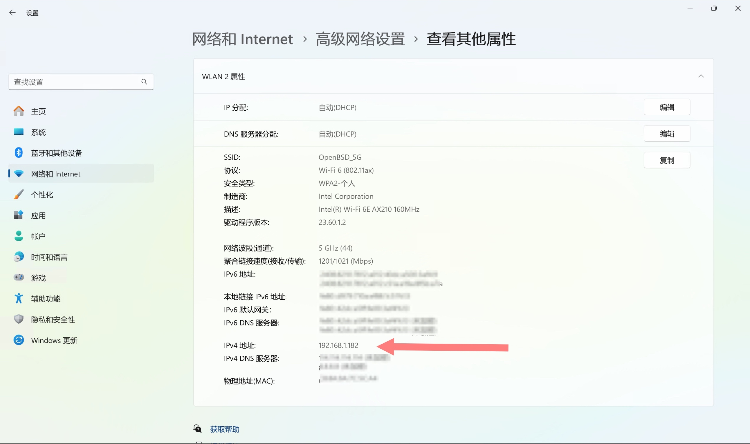This screenshot has height=444, width=750.
Task: Click the Privacy shield (隐私和安全性) icon
Action: [x=19, y=319]
